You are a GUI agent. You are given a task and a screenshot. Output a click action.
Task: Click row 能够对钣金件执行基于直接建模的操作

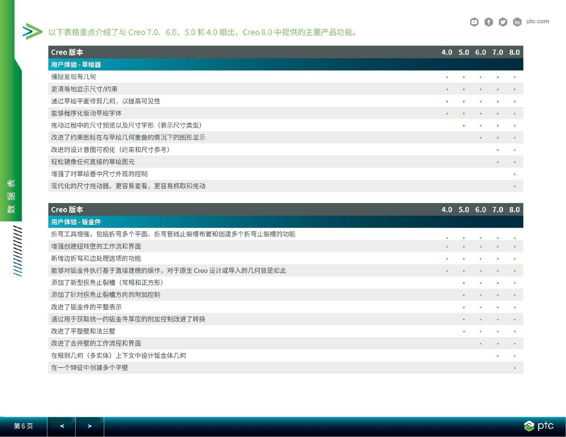pyautogui.click(x=286, y=271)
